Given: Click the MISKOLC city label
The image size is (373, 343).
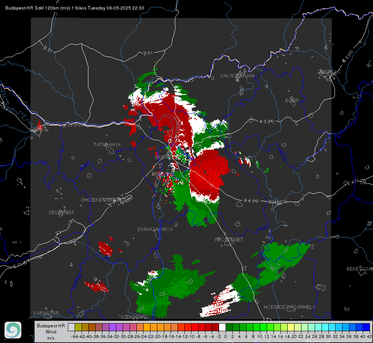Looking at the screenshot, I should click(330, 72).
